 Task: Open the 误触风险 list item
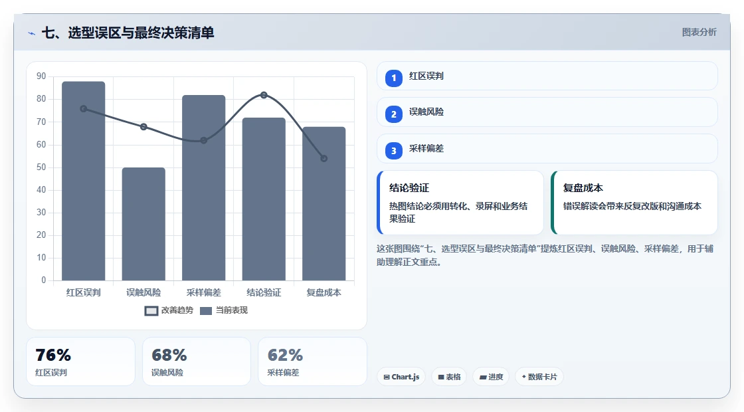click(547, 112)
